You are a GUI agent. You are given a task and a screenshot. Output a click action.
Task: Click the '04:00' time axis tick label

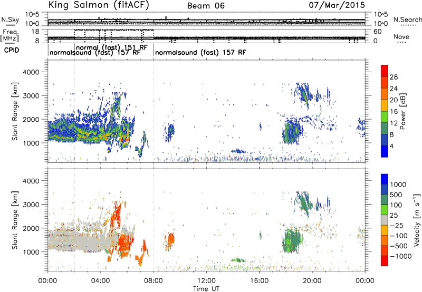[x=101, y=281]
